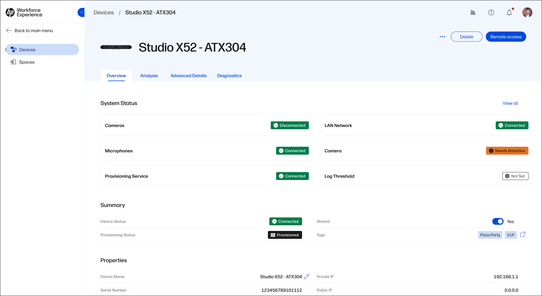
Task: Switch to the Diagnostics tab
Action: [x=230, y=75]
